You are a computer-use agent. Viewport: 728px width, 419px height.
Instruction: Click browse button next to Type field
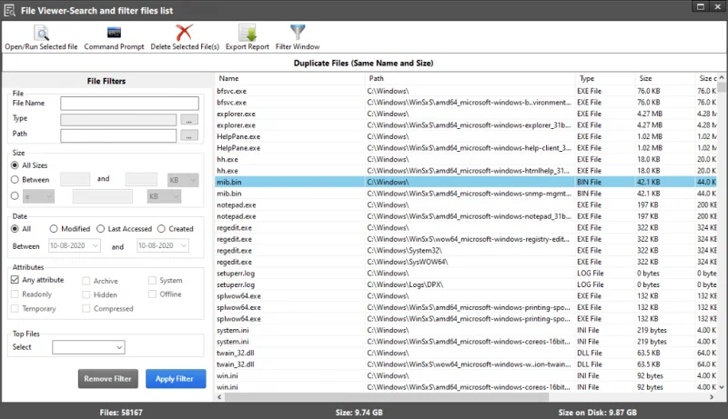point(189,119)
